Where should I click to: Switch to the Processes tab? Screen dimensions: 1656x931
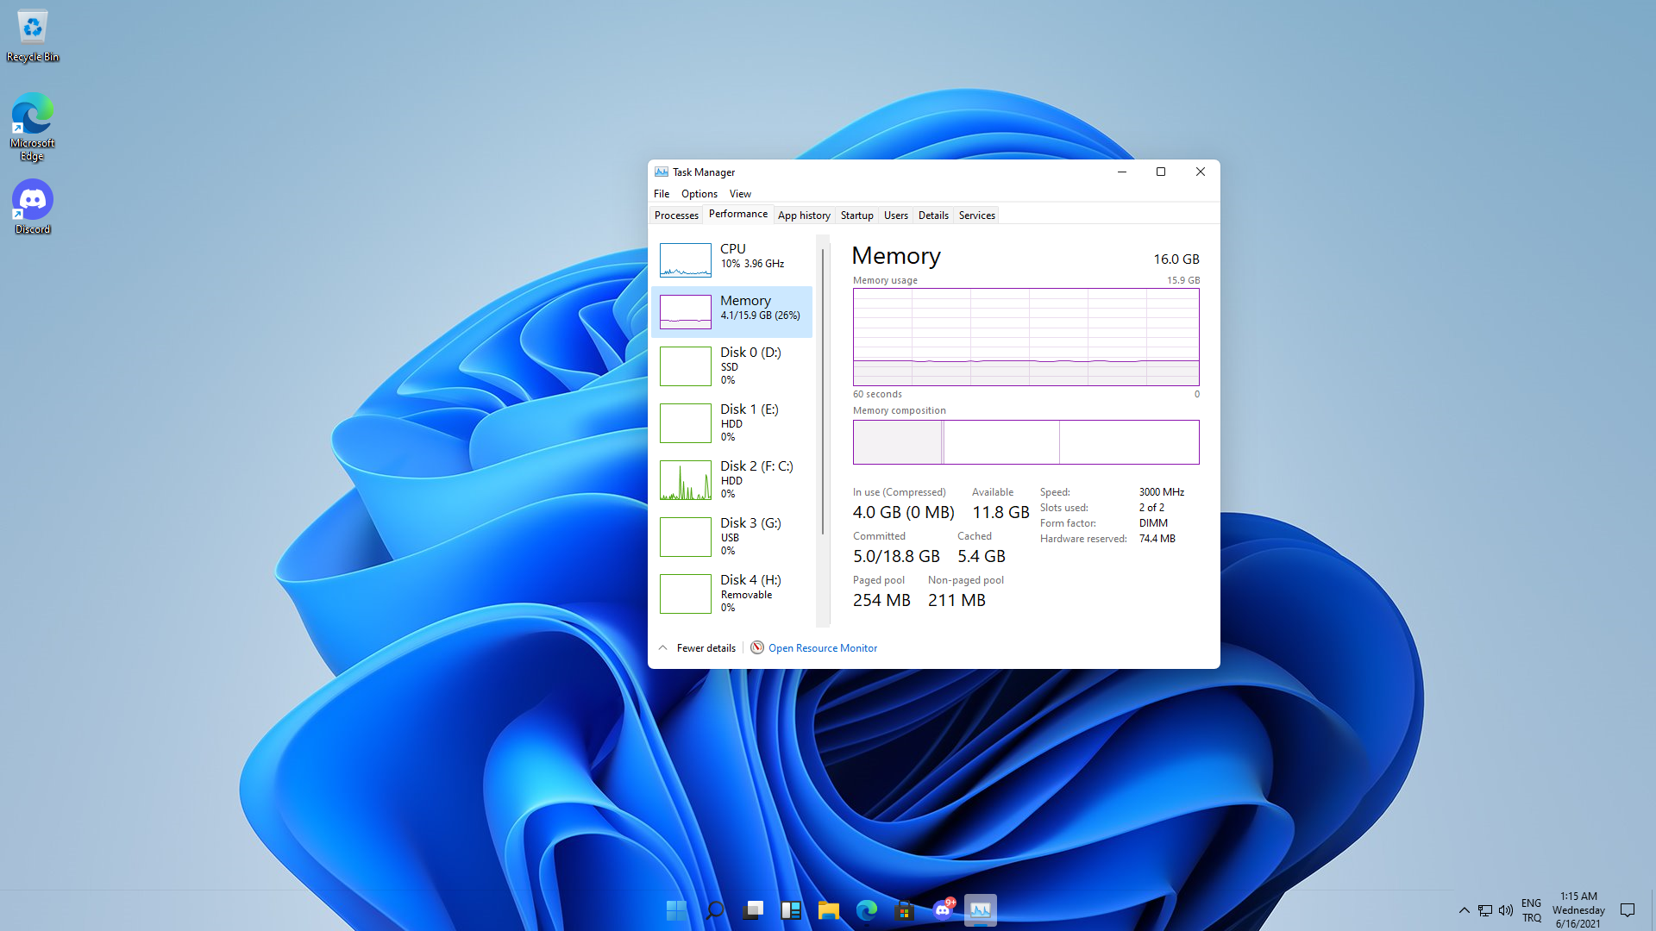click(676, 216)
